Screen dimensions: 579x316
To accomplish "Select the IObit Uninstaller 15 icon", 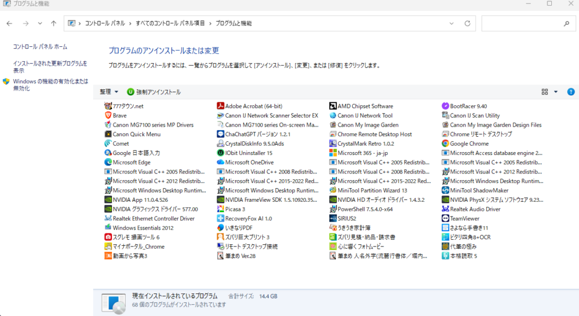I will 221,153.
